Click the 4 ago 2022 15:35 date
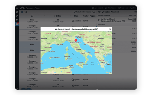 point(132,20)
